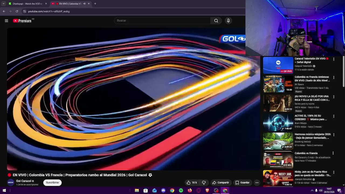Open the Colombia vs Francia Mix playlist thumbnail
The height and width of the screenshot is (194, 345).
tap(278, 160)
